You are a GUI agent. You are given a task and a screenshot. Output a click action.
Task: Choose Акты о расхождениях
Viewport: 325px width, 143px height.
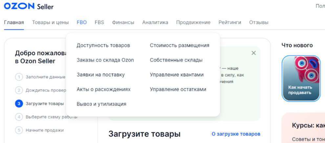(x=104, y=90)
